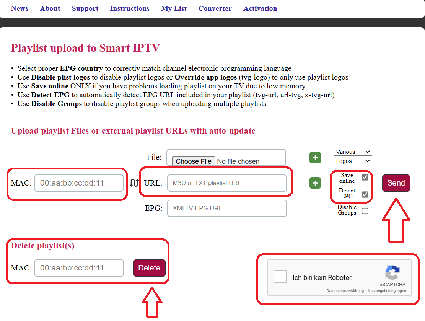This screenshot has width=425, height=321.
Task: Click the swap arrows icon between MAC and URL
Action: [134, 183]
